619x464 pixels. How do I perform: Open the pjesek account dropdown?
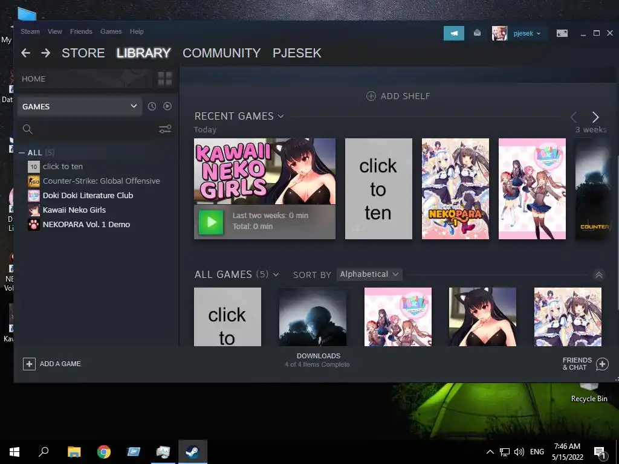click(x=527, y=34)
